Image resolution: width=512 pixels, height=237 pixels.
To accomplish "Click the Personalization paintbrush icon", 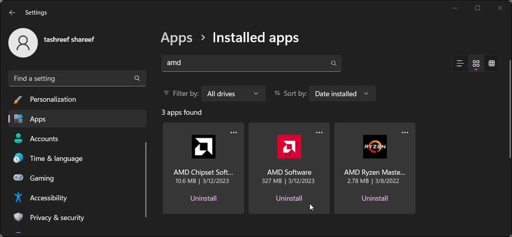I will pyautogui.click(x=18, y=99).
